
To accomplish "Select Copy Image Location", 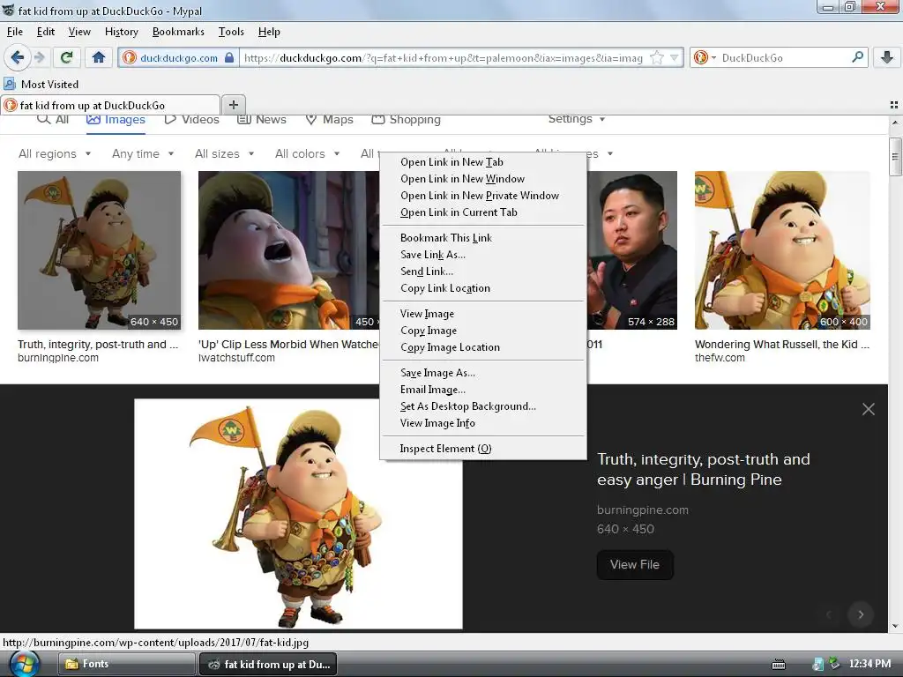I will [x=483, y=347].
